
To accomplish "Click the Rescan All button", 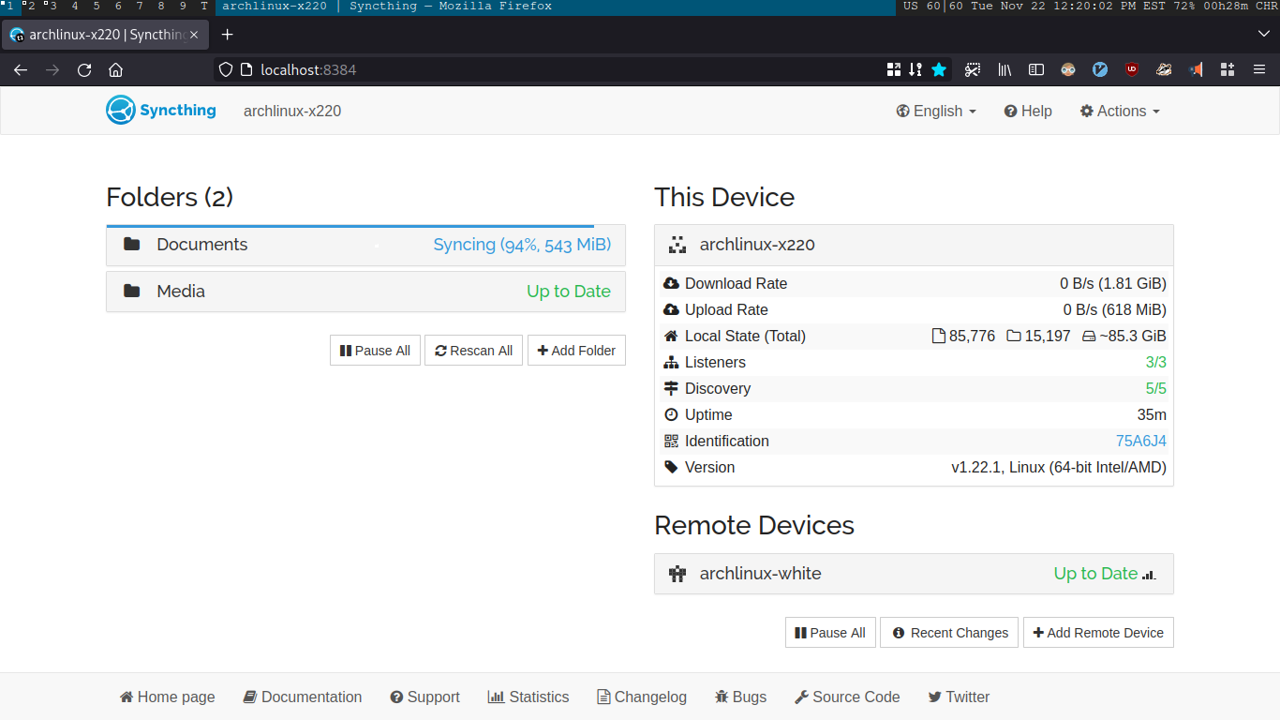I will (x=474, y=351).
